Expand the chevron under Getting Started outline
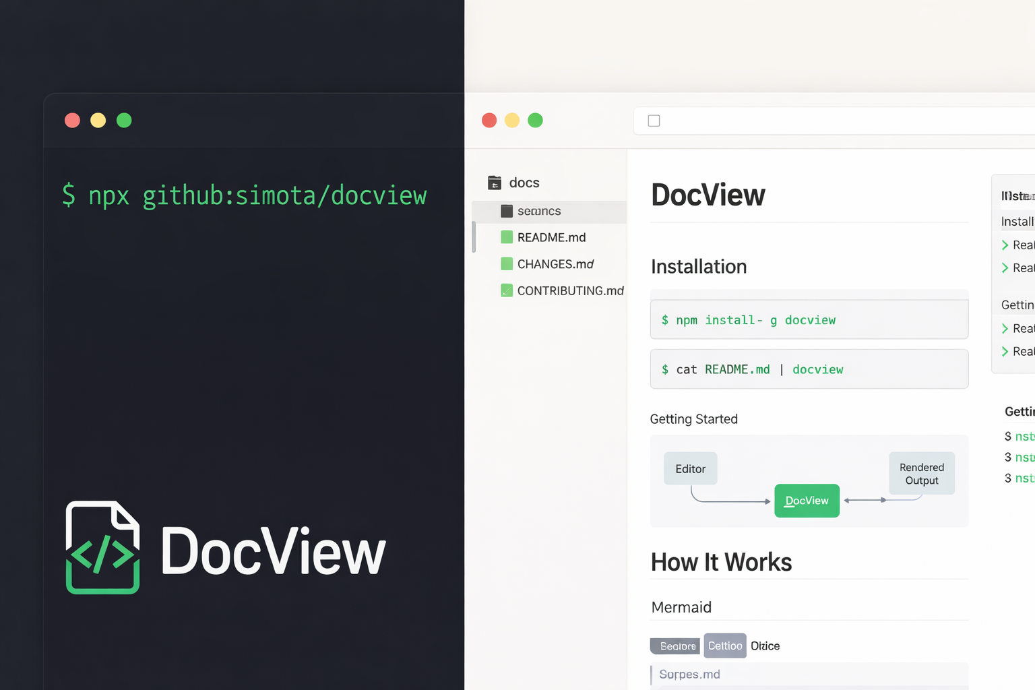 [1006, 328]
